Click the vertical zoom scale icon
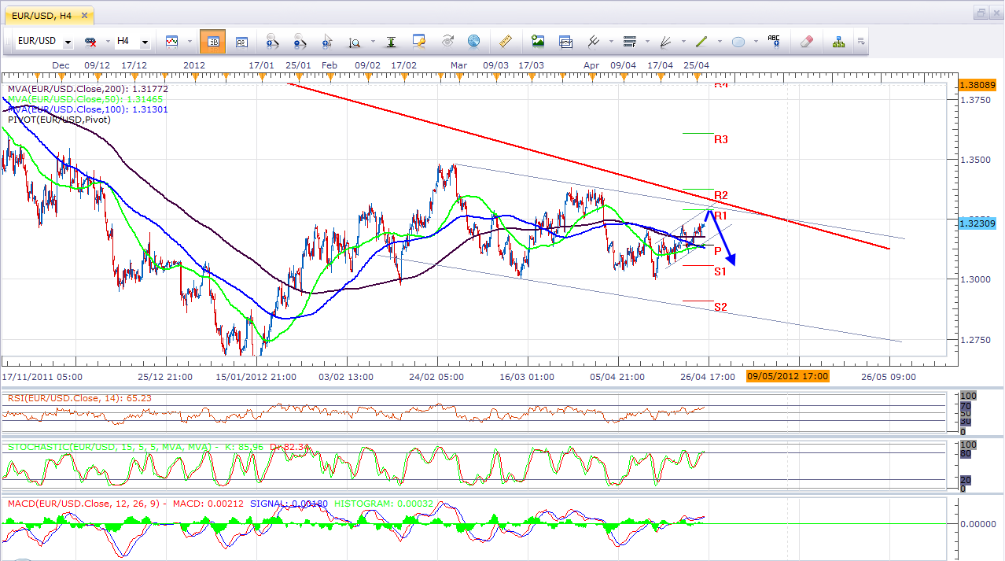This screenshot has width=1005, height=561. pyautogui.click(x=355, y=42)
